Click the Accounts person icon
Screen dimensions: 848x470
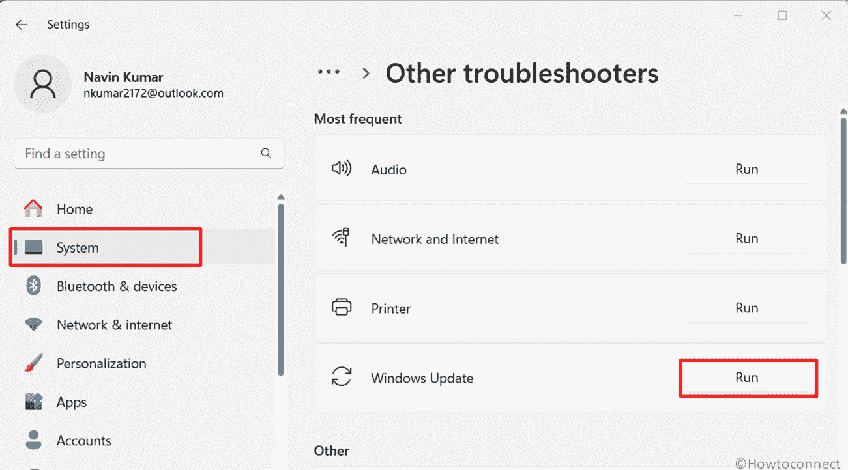click(33, 440)
